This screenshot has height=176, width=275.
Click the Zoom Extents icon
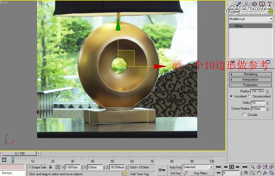(x=265, y=167)
